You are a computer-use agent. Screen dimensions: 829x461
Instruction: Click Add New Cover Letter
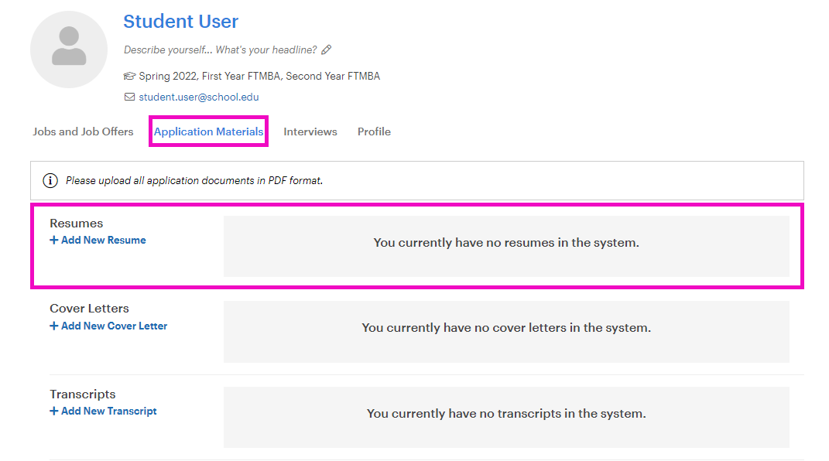pyautogui.click(x=112, y=326)
